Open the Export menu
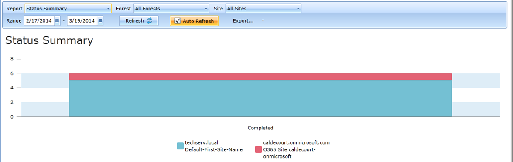The width and height of the screenshot is (513, 162). click(243, 21)
